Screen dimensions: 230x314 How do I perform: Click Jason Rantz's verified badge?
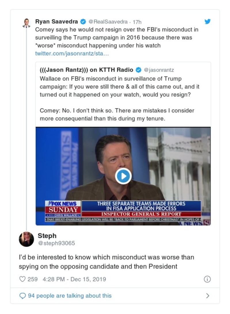[138, 70]
